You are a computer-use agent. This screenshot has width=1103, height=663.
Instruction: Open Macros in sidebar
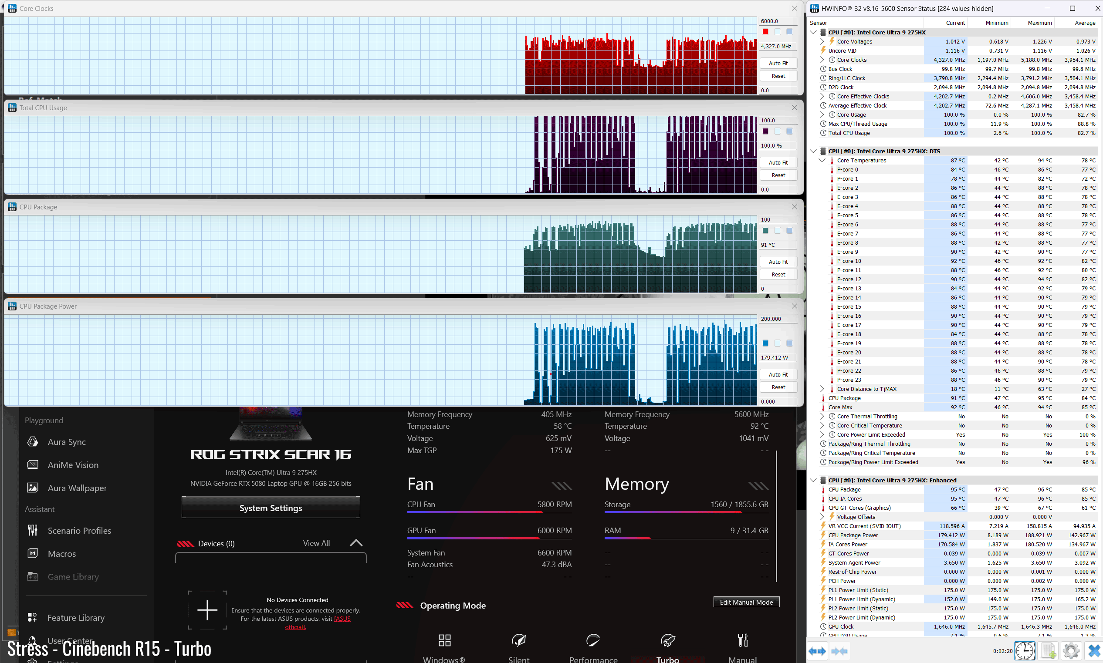(51, 554)
